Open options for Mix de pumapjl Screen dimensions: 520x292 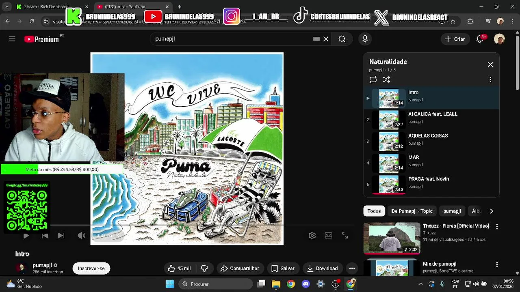pos(496,264)
